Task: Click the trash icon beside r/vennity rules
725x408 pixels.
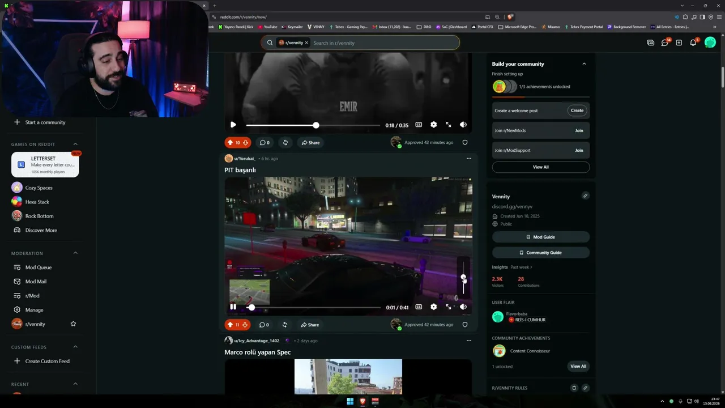Action: pyautogui.click(x=574, y=388)
